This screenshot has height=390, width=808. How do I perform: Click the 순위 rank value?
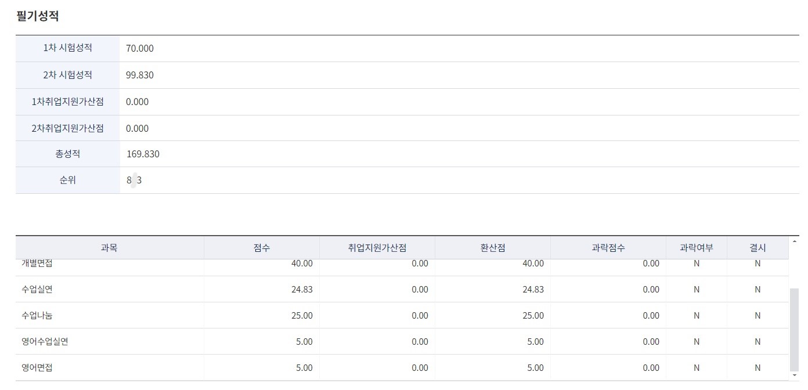point(134,180)
